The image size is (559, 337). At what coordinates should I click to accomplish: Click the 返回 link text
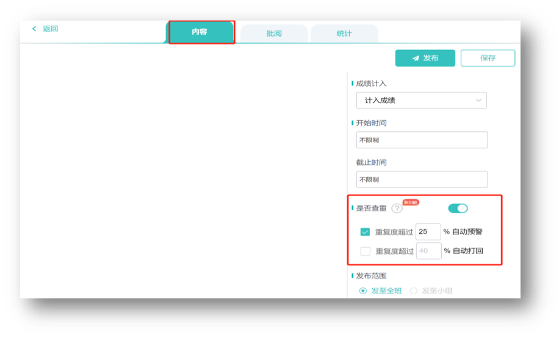(50, 29)
